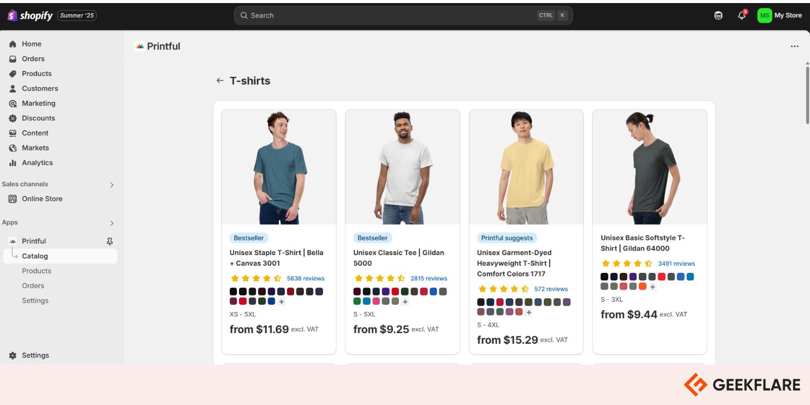The width and height of the screenshot is (810, 405).
Task: Click the Home house icon
Action: 13,44
